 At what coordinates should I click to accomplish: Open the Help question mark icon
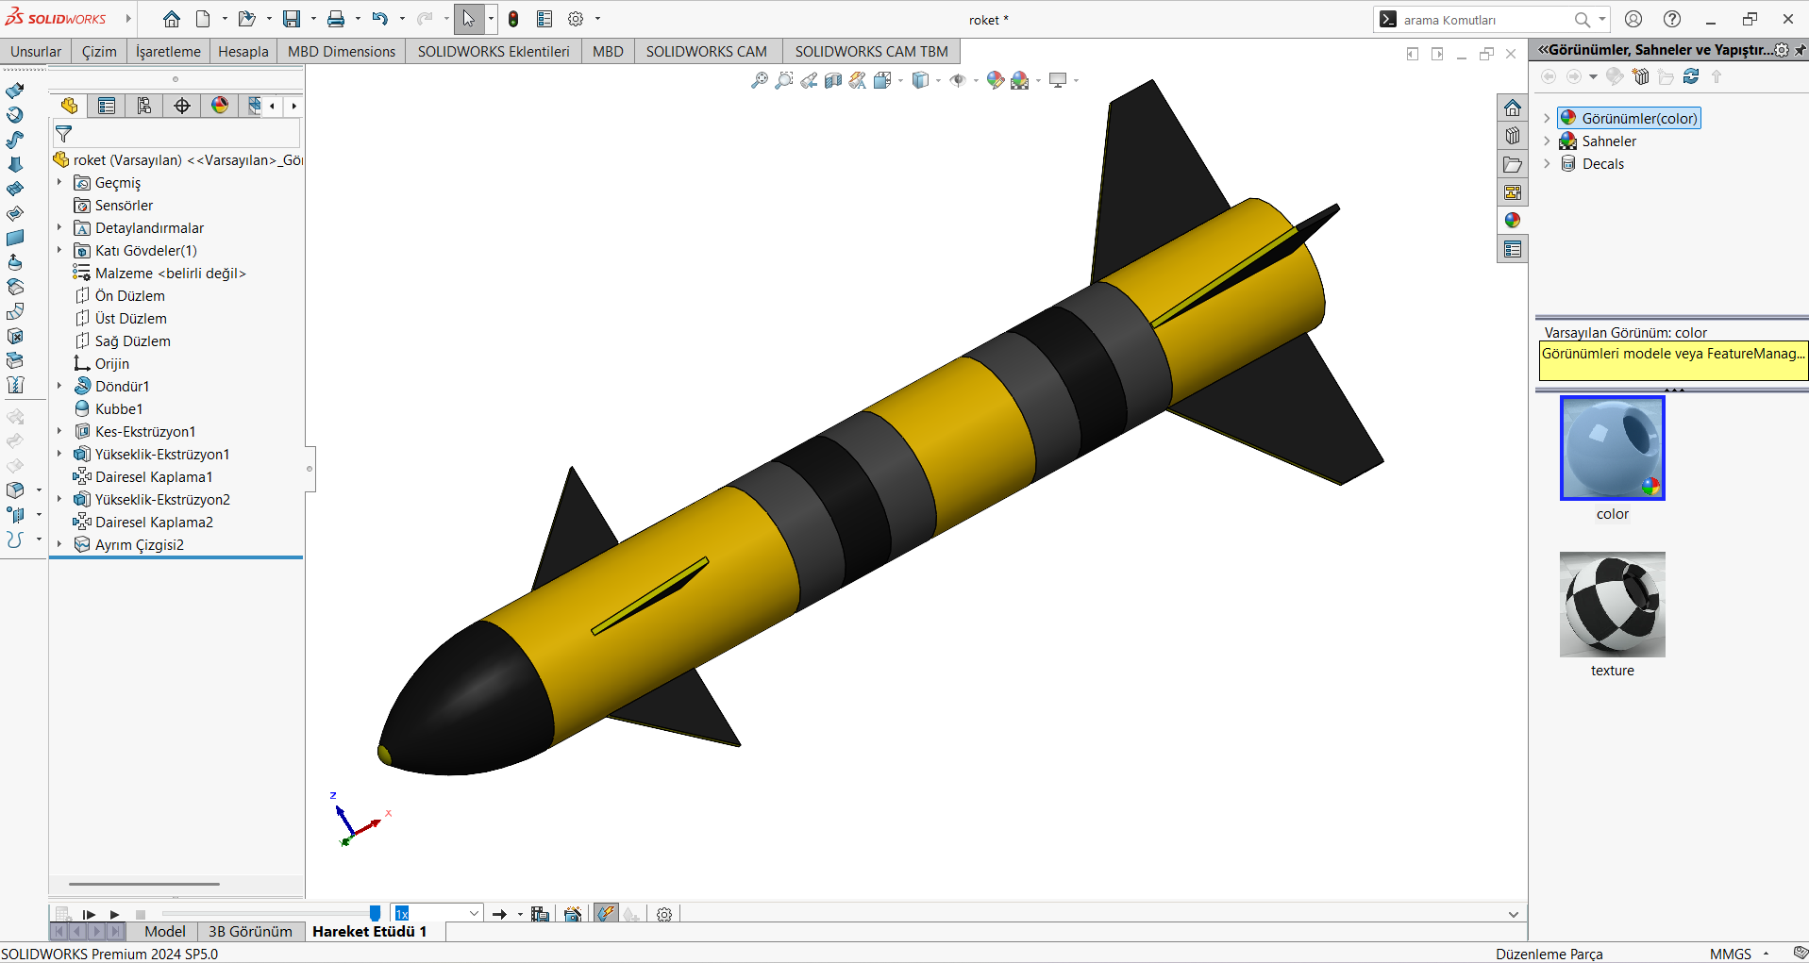coord(1672,19)
